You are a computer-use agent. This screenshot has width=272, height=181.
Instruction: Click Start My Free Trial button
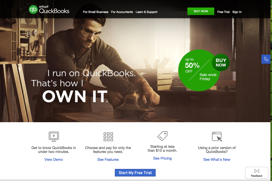pyautogui.click(x=135, y=173)
